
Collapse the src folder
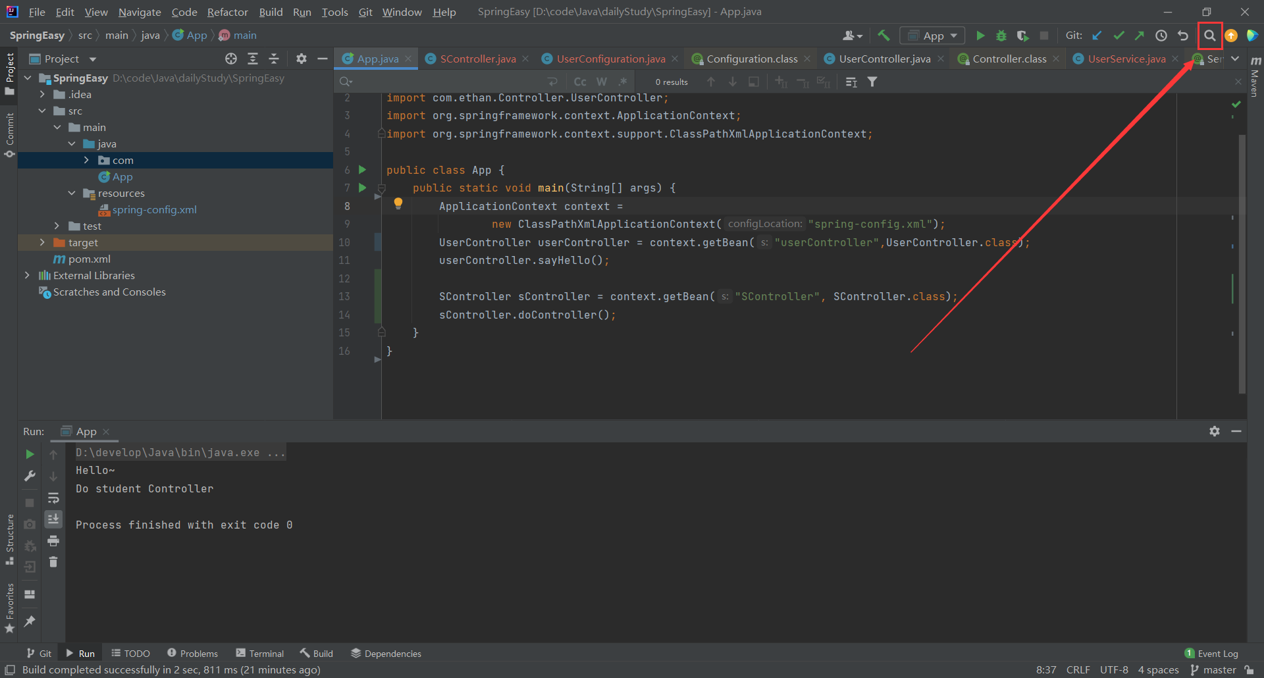[x=42, y=111]
